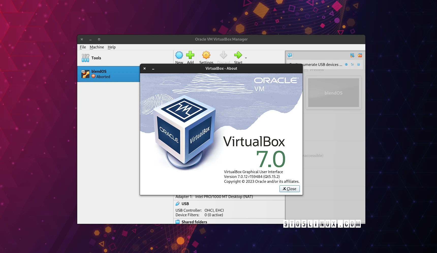
Task: Open the File menu
Action: click(82, 47)
